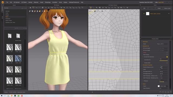Click Add in Fabric panel
The width and height of the screenshot is (173, 97).
point(144,8)
